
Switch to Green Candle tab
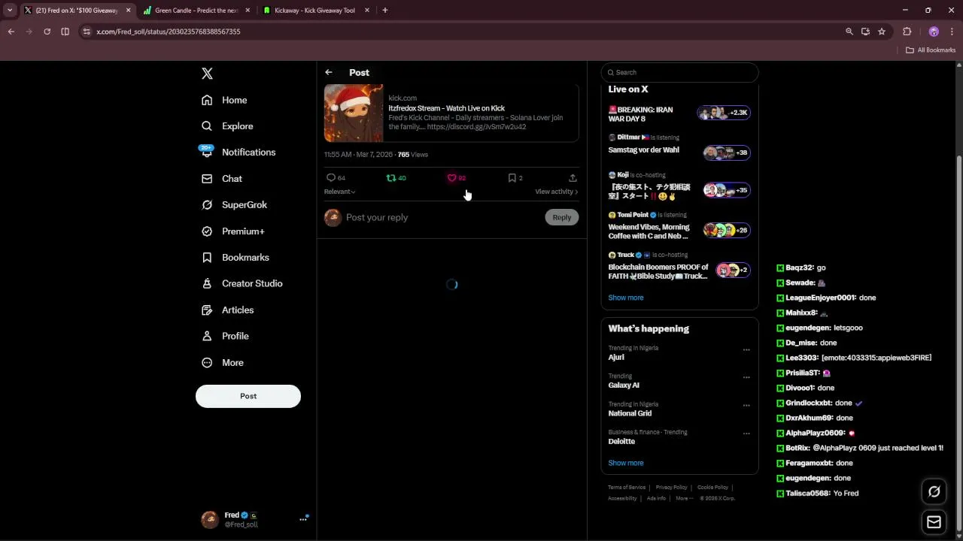pos(196,11)
